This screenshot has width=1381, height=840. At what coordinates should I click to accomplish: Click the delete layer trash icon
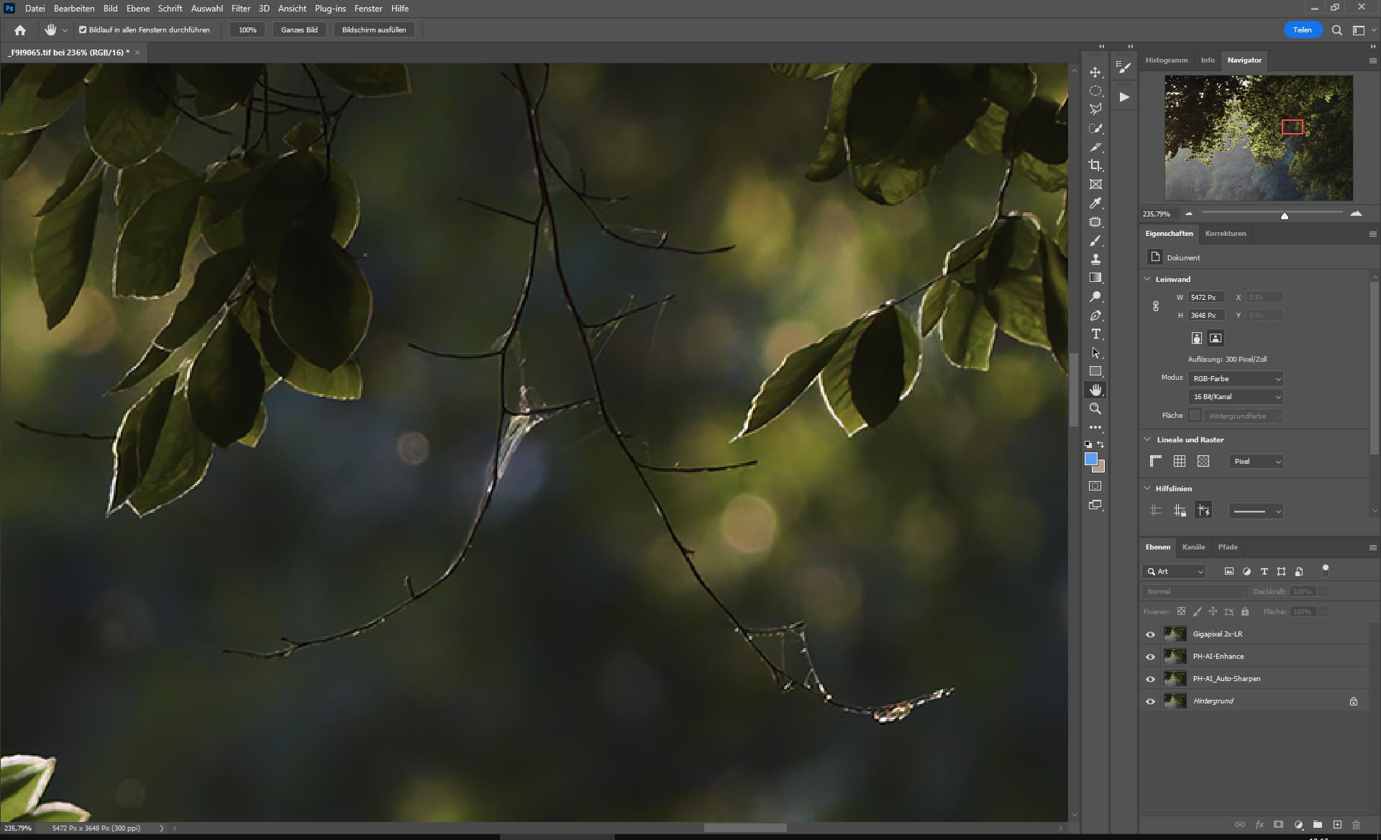coord(1356,825)
